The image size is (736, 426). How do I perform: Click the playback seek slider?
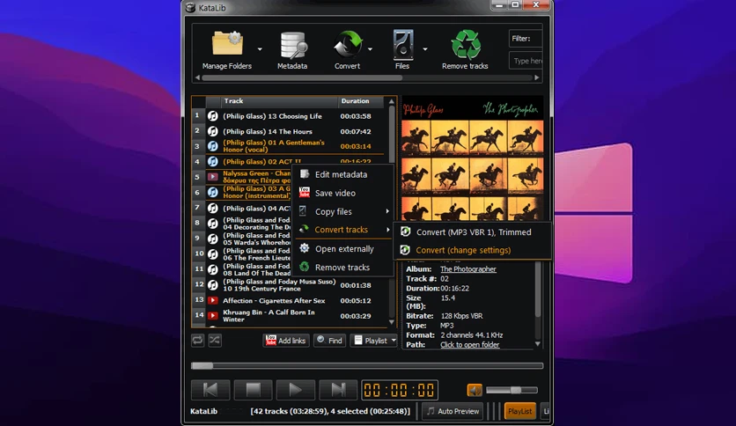(x=367, y=365)
